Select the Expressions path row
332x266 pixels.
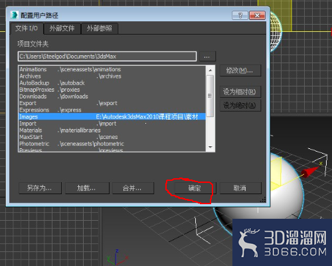click(x=112, y=110)
